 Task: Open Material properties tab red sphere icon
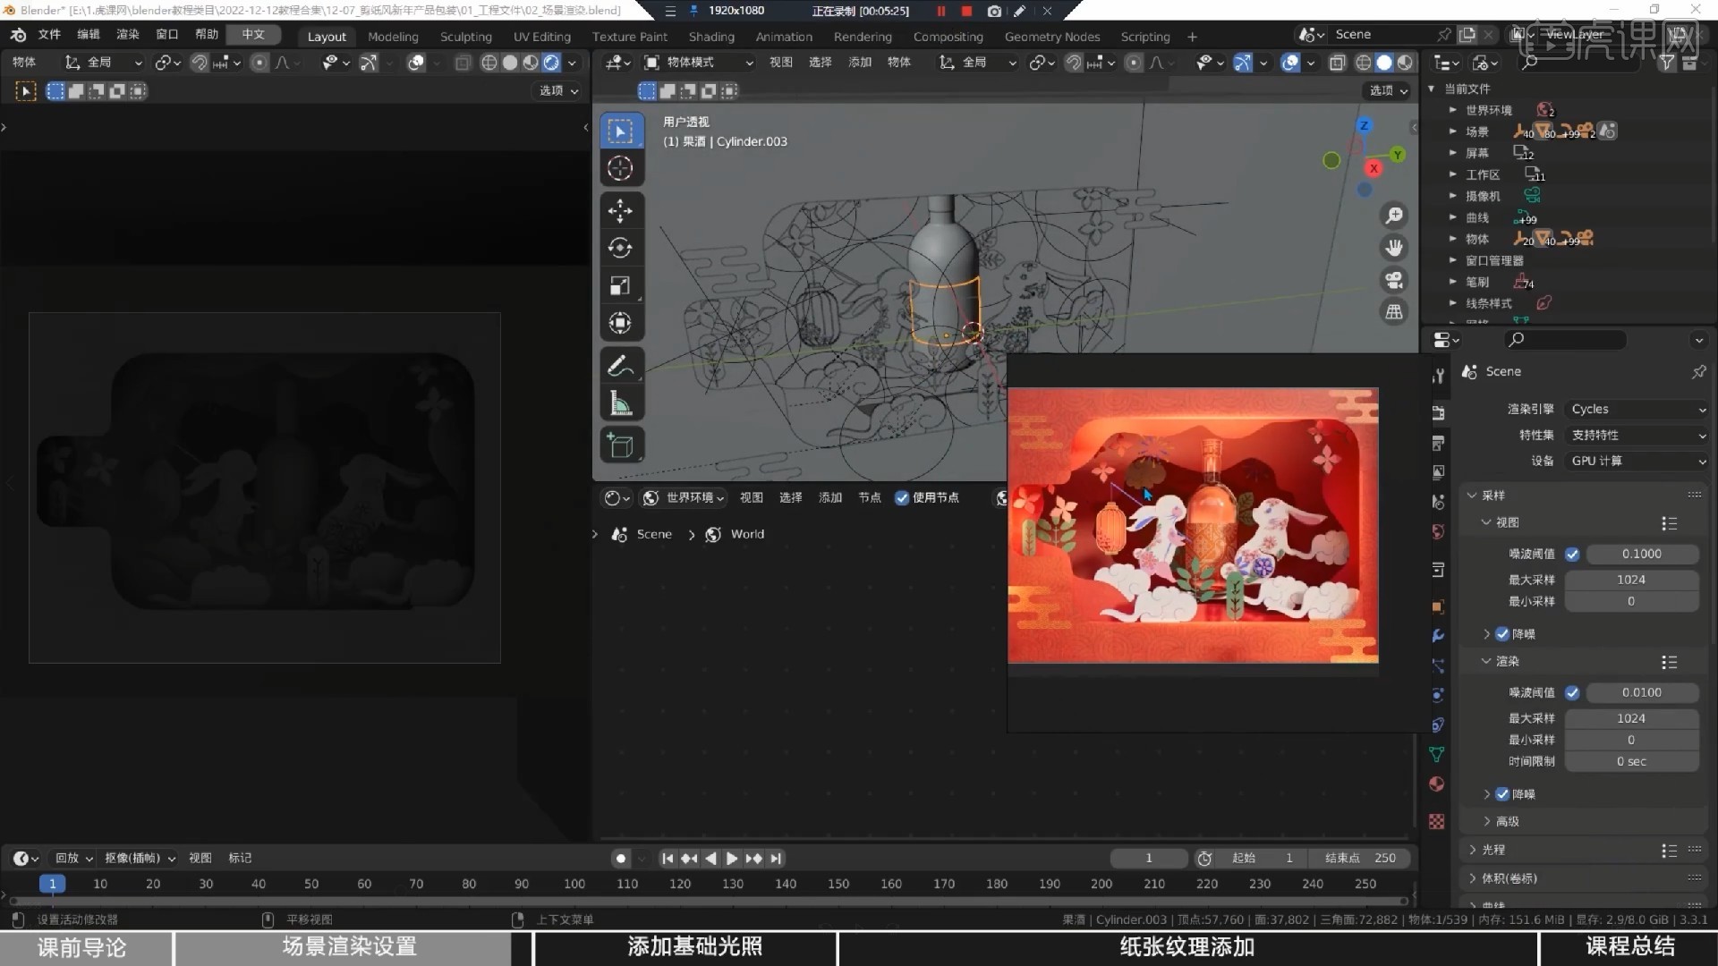point(1437,784)
